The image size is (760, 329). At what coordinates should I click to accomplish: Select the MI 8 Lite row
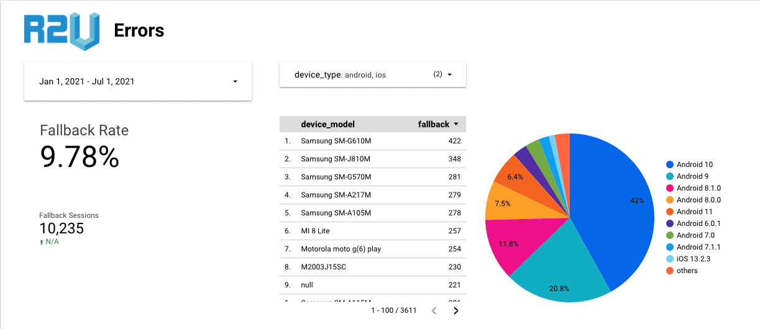click(x=373, y=231)
